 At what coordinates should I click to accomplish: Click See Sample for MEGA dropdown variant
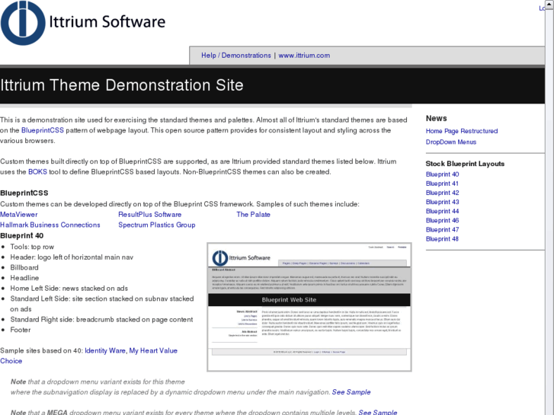point(378,412)
